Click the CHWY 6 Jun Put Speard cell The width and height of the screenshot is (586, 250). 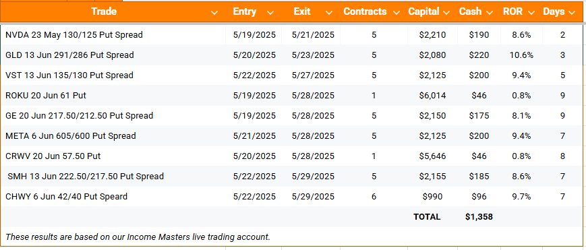tap(113, 197)
